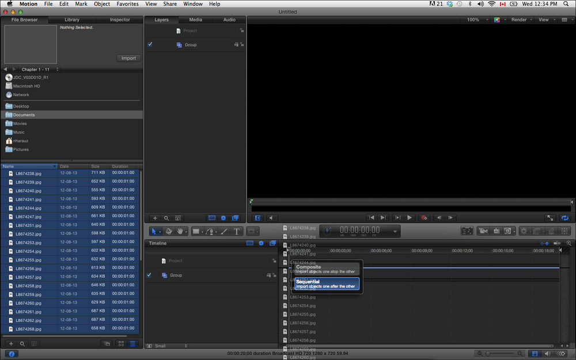576x360 pixels.
Task: Select the Pan hand tool
Action: point(181,231)
